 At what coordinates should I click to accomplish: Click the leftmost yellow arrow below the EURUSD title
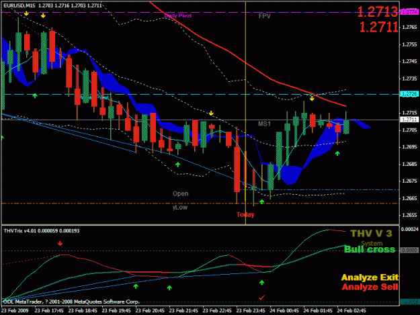click(x=26, y=13)
